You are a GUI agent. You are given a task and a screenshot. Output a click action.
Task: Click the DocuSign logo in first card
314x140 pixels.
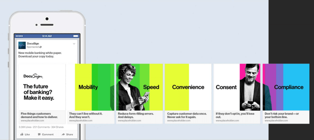33,76
